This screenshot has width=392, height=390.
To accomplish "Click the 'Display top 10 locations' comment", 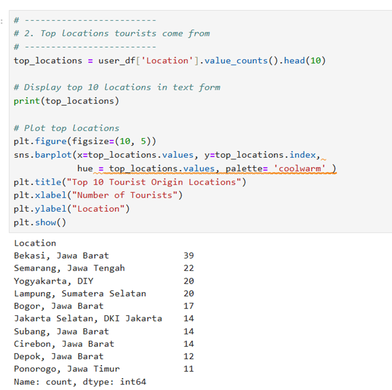I will [117, 87].
